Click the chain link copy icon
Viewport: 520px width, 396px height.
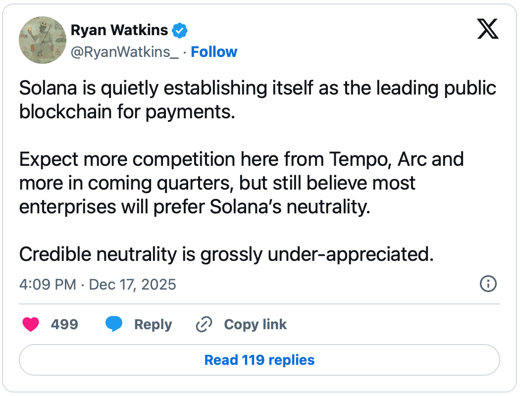(204, 325)
